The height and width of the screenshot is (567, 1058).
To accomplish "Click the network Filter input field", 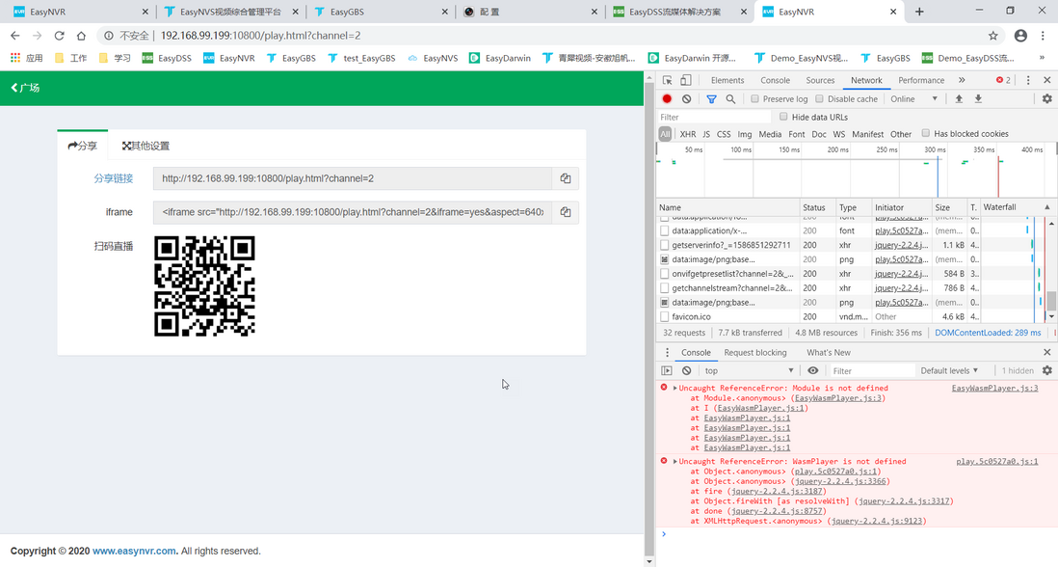I will click(714, 117).
